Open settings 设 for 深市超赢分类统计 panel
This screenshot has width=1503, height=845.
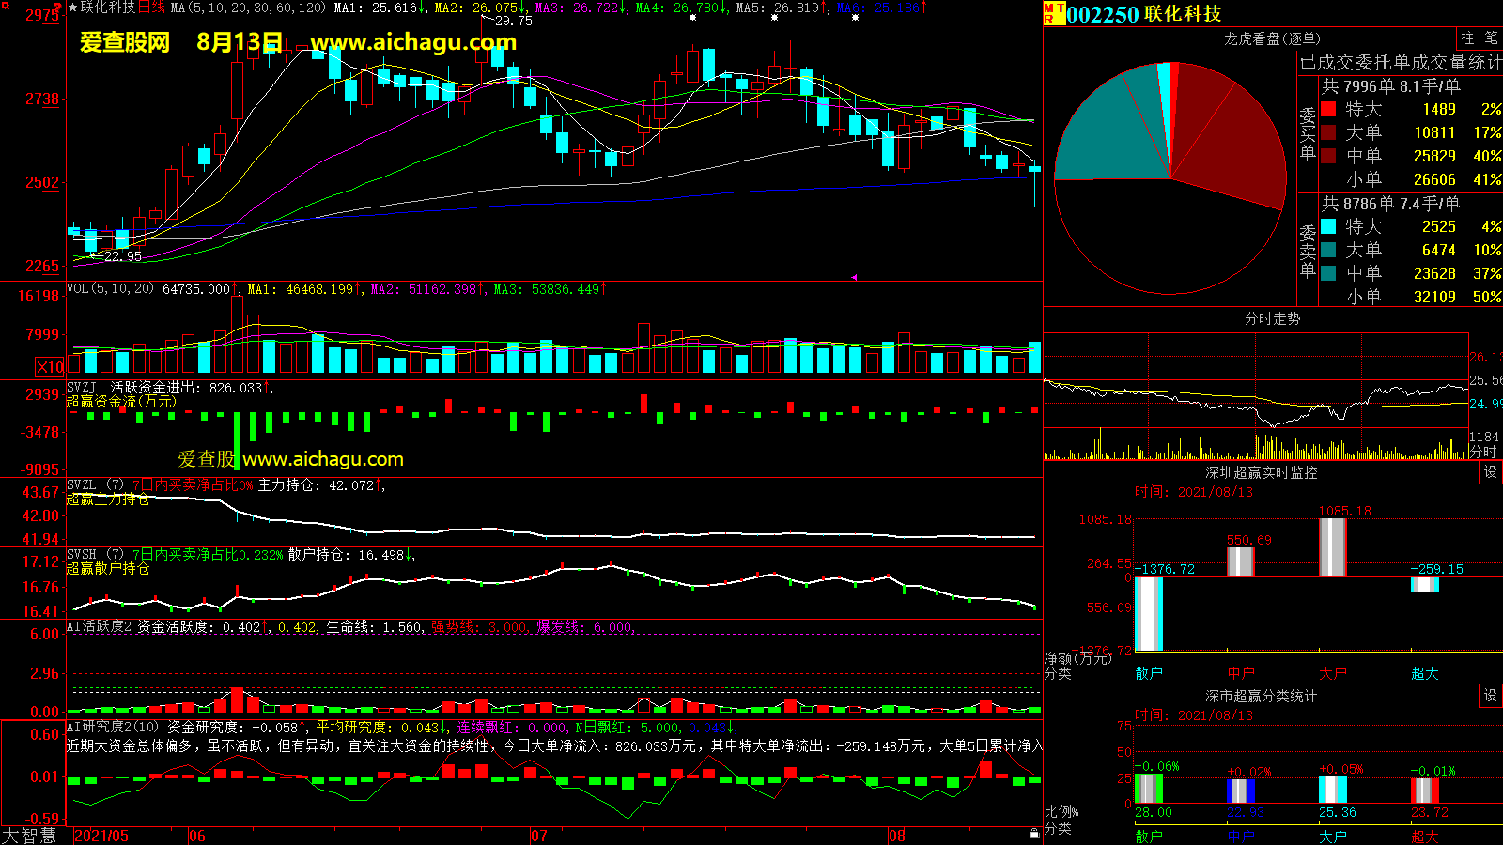tap(1490, 696)
